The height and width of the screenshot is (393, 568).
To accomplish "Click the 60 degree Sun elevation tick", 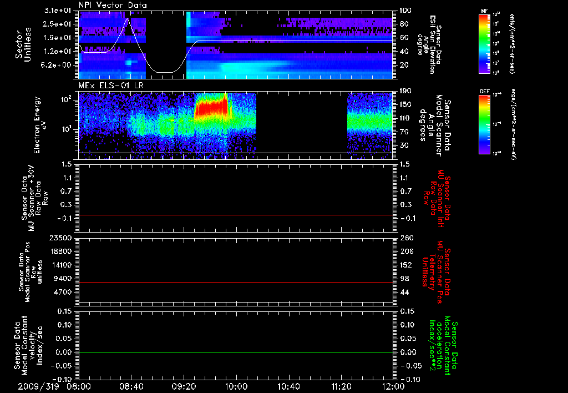I will coord(403,38).
